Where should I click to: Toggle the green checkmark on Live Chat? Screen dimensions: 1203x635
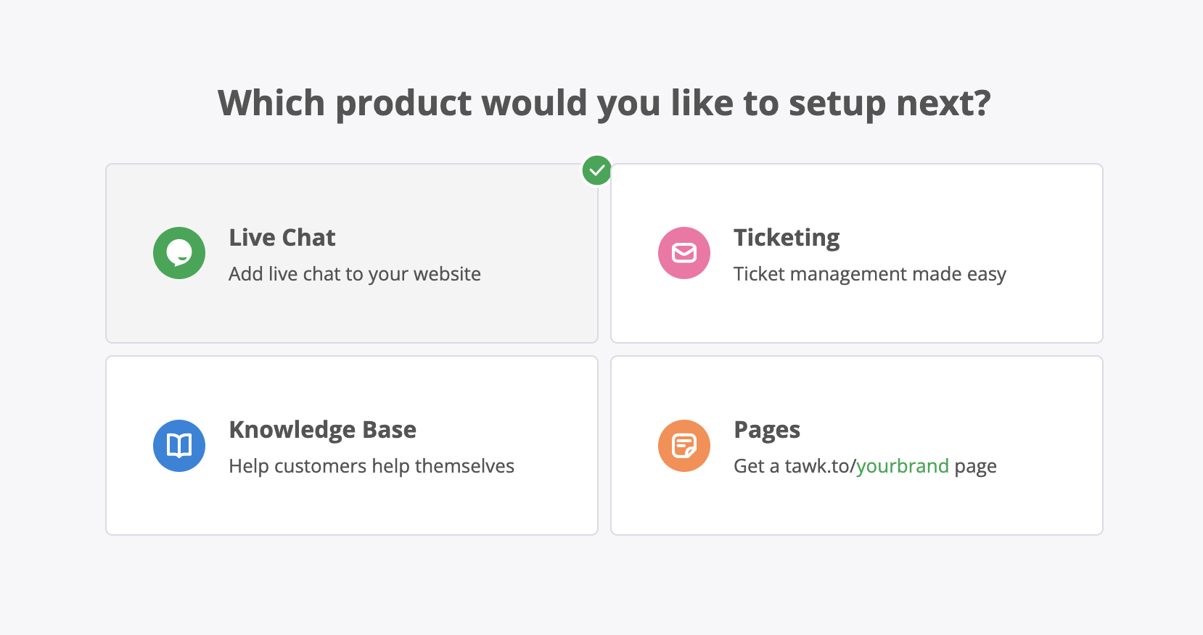tap(596, 170)
